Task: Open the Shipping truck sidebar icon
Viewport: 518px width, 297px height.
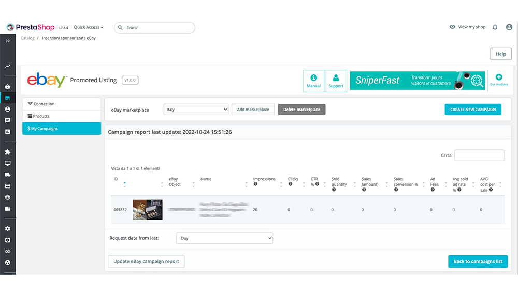Action: 8,175
